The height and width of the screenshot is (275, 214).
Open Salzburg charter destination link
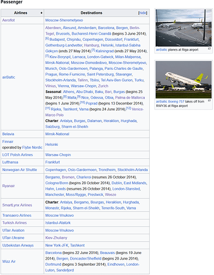tap(52, 127)
